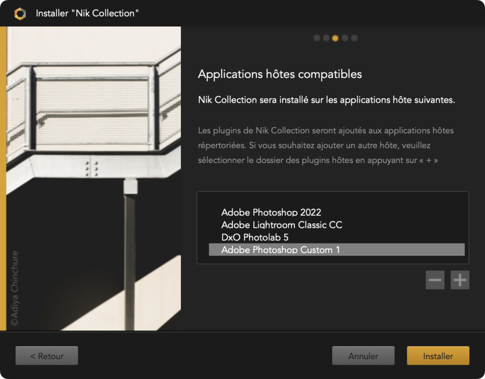Viewport: 485px width, 379px height.
Task: Click the Installer button
Action: tap(438, 356)
